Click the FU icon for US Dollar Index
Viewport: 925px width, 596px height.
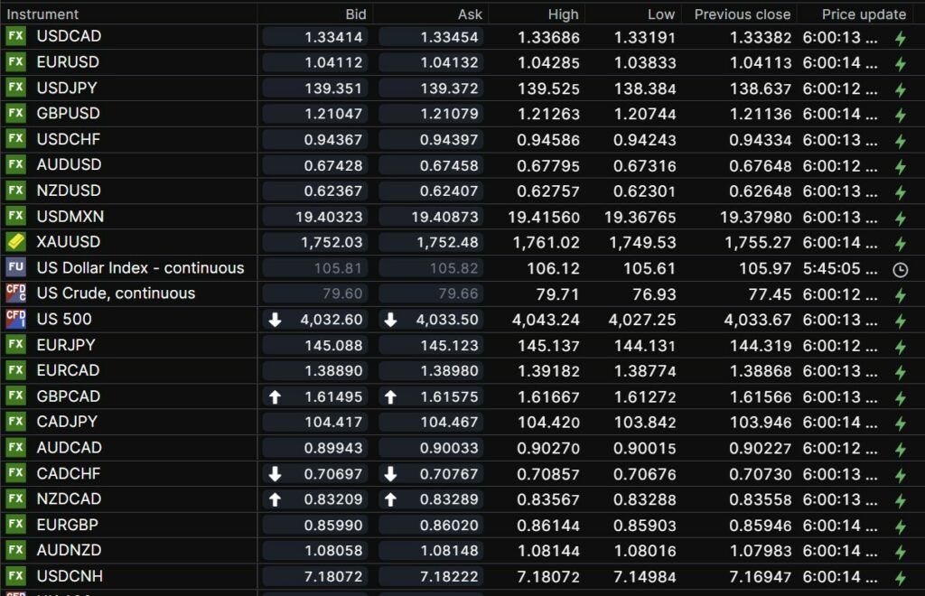pos(16,267)
